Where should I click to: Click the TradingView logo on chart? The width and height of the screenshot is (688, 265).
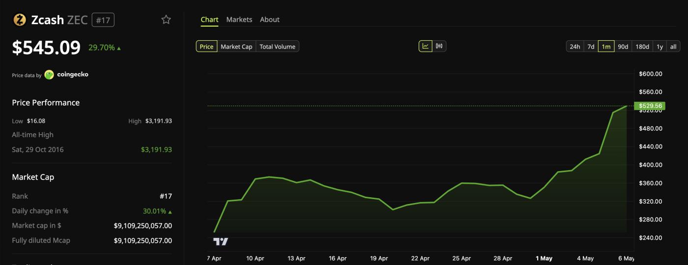pyautogui.click(x=221, y=241)
